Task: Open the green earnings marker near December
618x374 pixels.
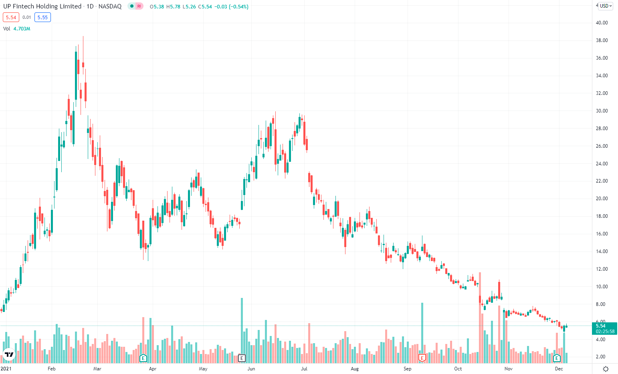Action: point(556,358)
